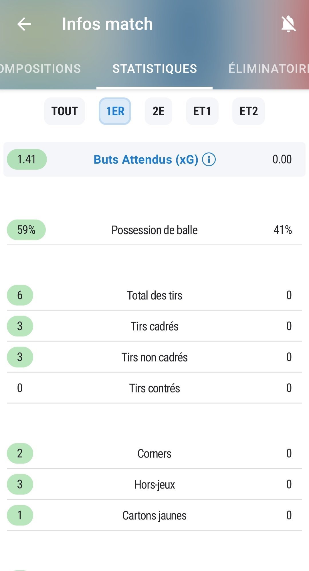Tap the Possession de balle row
This screenshot has width=309, height=571.
154,230
